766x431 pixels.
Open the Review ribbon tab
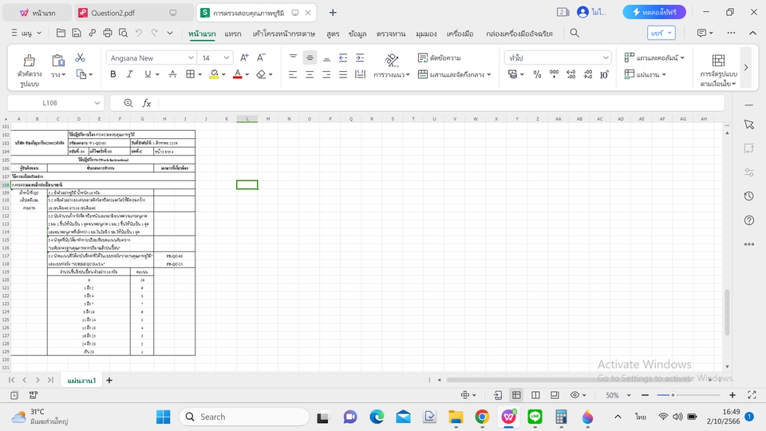coord(391,34)
